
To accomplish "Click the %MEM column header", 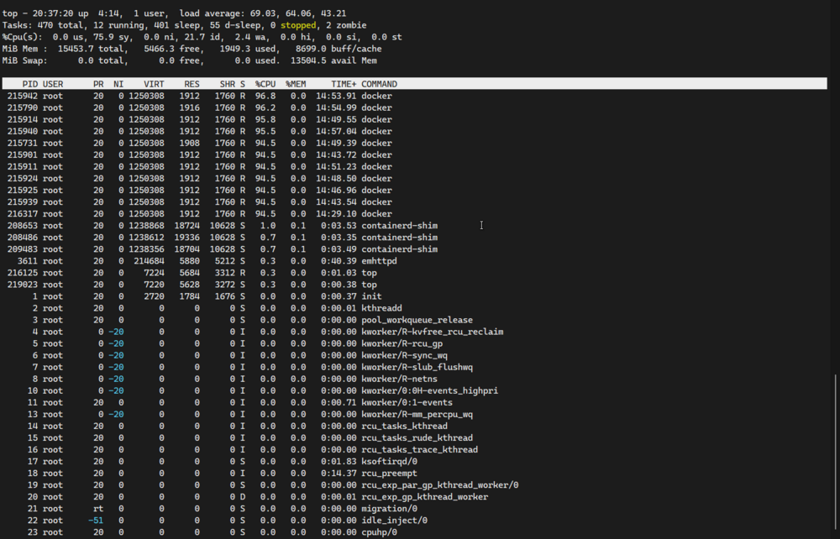I will (296, 84).
